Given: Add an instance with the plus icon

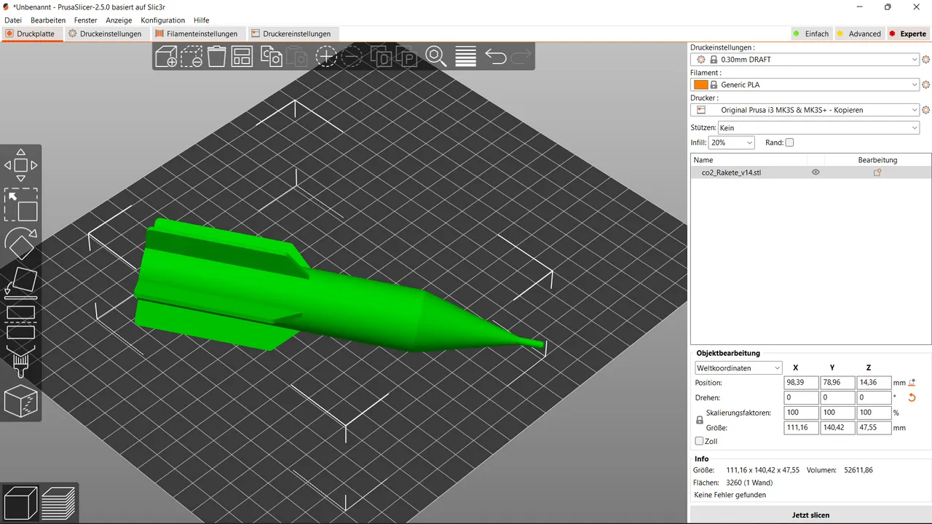Looking at the screenshot, I should 325,56.
